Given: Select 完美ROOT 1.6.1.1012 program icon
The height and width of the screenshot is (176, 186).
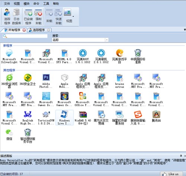Looking at the screenshot, I should [83, 56].
